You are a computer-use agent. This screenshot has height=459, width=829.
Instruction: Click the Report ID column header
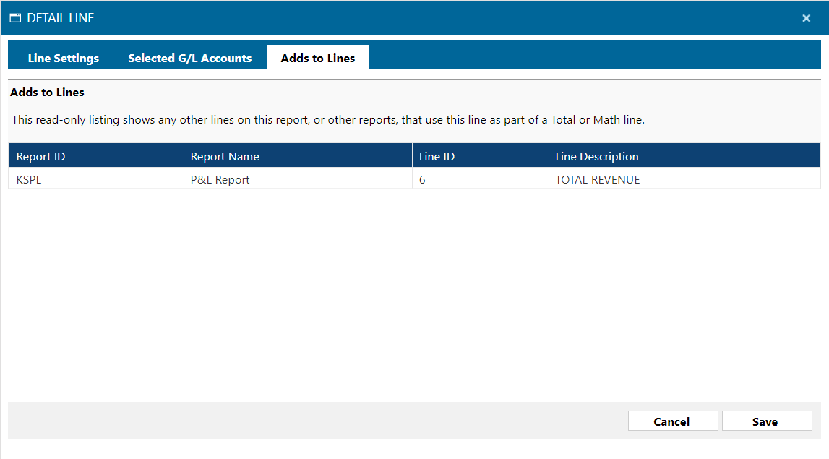pos(40,156)
